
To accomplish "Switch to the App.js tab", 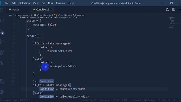I will (x=14, y=10).
